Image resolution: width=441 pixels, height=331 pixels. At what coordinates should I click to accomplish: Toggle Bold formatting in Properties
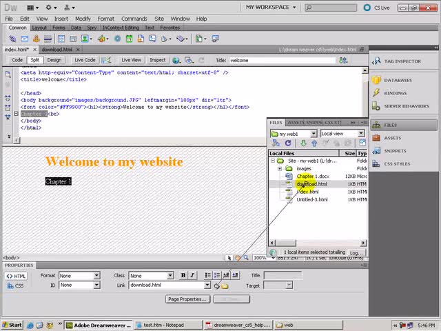point(183,275)
